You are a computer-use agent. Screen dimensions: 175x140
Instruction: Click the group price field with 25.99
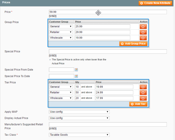pos(102,27)
